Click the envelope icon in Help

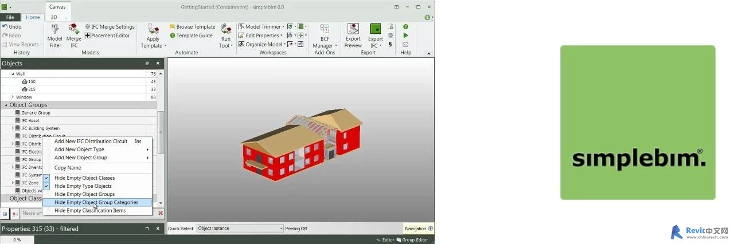[x=405, y=44]
